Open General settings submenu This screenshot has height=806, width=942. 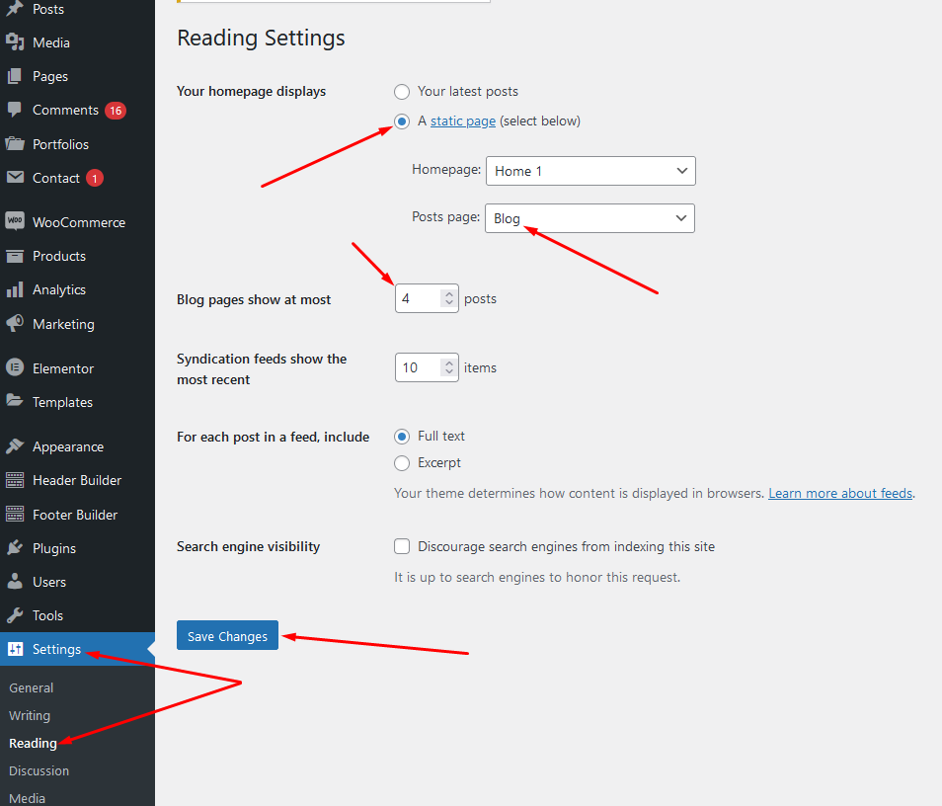tap(32, 687)
